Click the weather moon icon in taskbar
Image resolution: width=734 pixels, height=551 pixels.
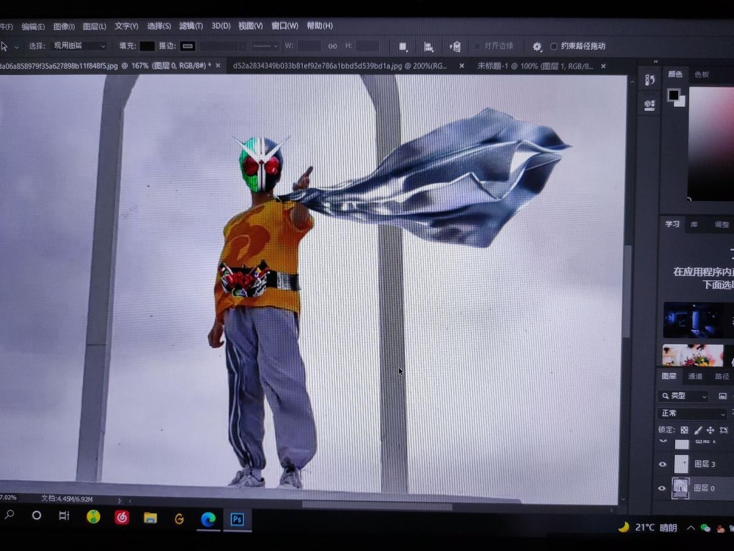[624, 527]
